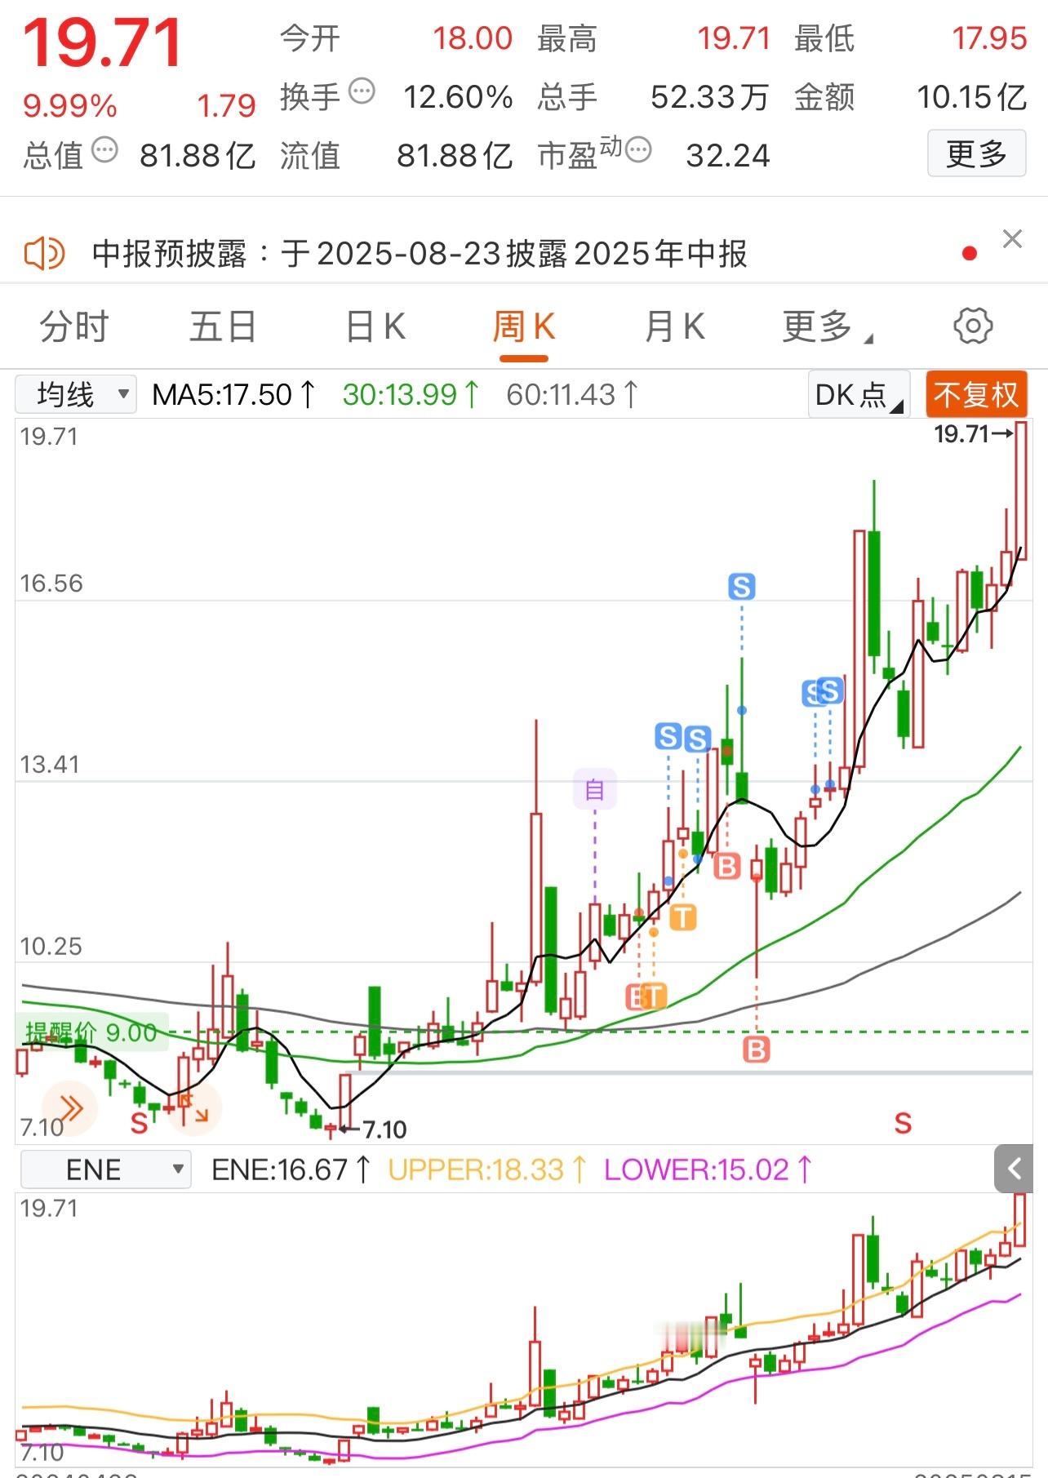Switch to the 分时 tab

point(74,326)
